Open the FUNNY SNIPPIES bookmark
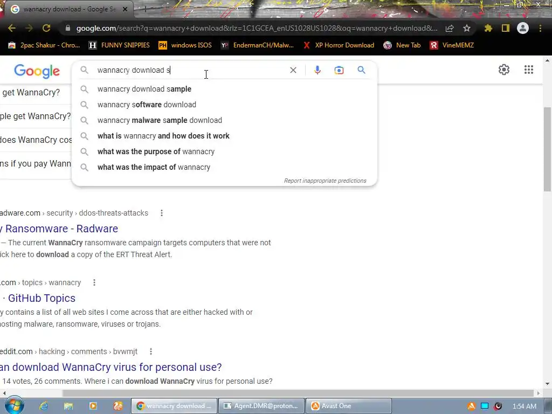 tap(119, 45)
